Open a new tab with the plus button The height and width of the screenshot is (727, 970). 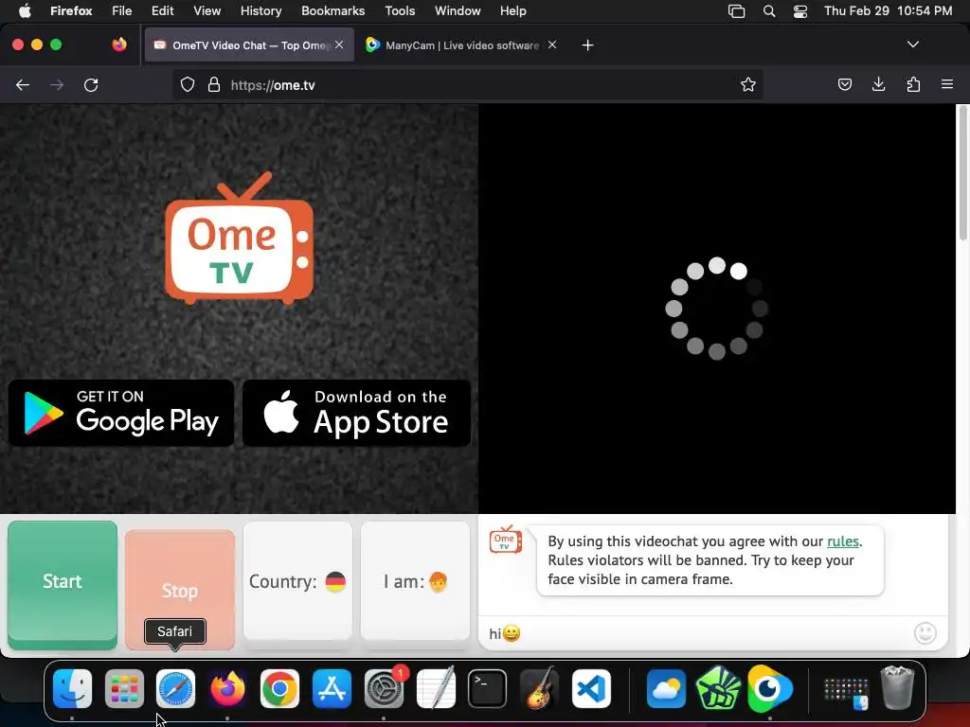[x=587, y=45]
